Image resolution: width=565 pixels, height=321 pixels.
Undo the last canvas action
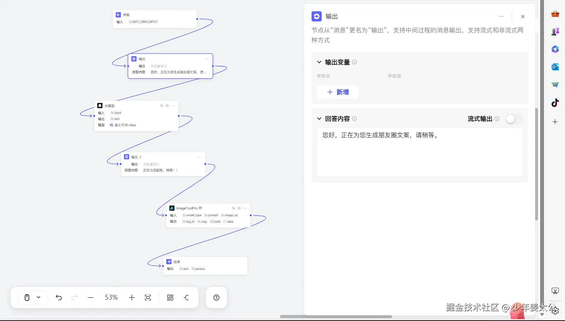(59, 298)
